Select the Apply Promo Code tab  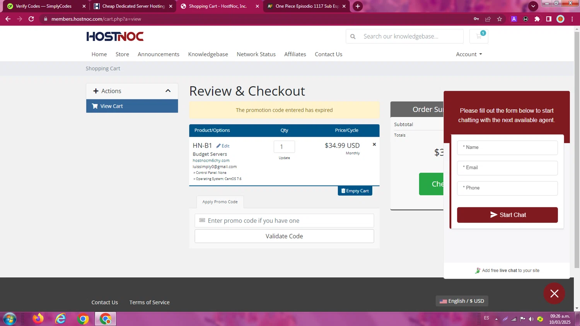[220, 202]
